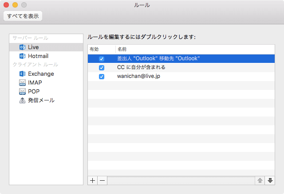Move rule down with down arrow

click(x=270, y=180)
